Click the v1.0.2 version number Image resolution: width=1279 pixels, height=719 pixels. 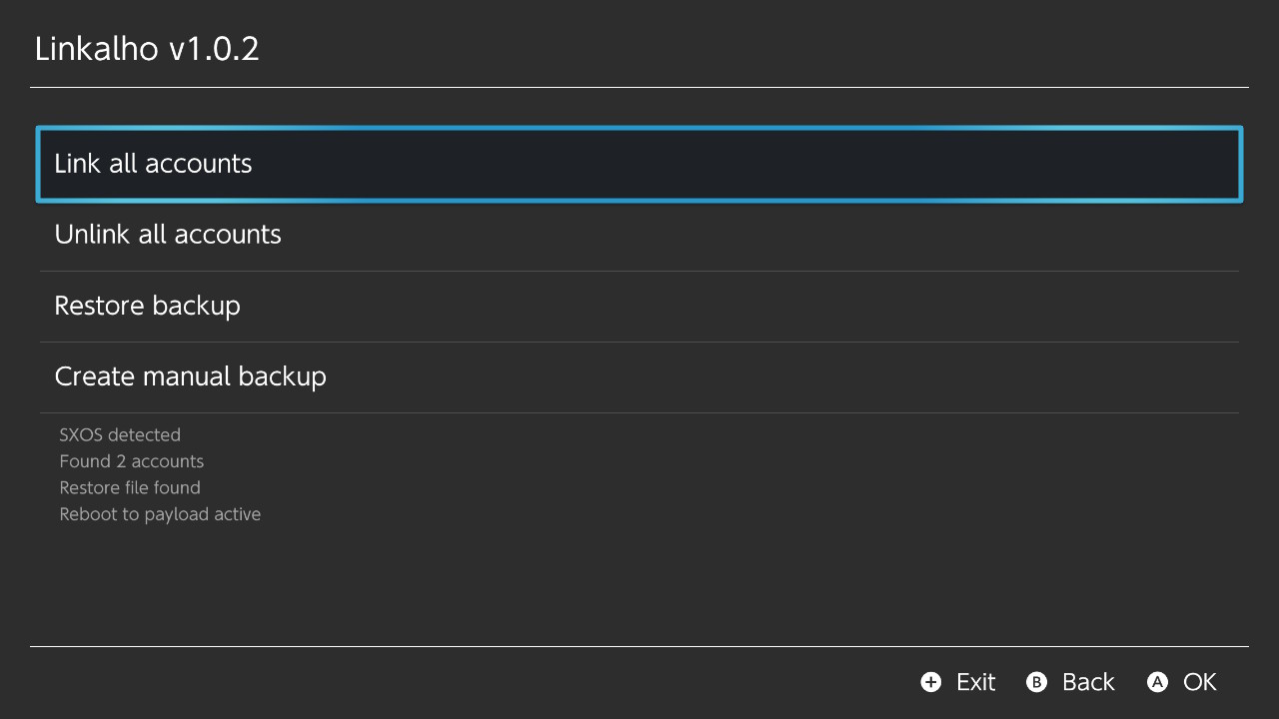coord(214,49)
